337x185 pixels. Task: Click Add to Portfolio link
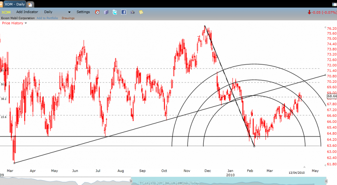coord(47,18)
